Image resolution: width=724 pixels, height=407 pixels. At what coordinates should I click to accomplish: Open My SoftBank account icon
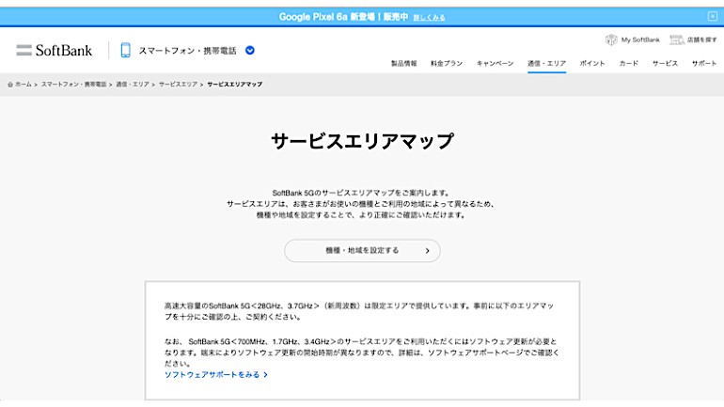point(611,39)
